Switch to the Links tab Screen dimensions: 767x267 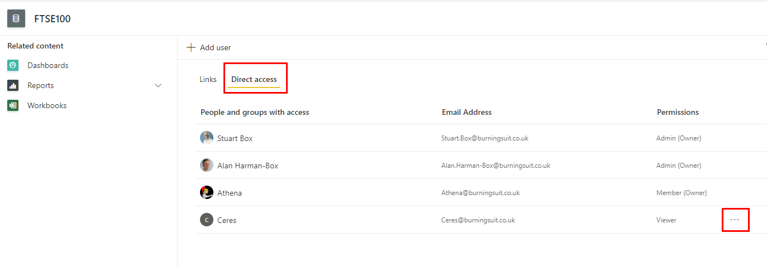[208, 79]
